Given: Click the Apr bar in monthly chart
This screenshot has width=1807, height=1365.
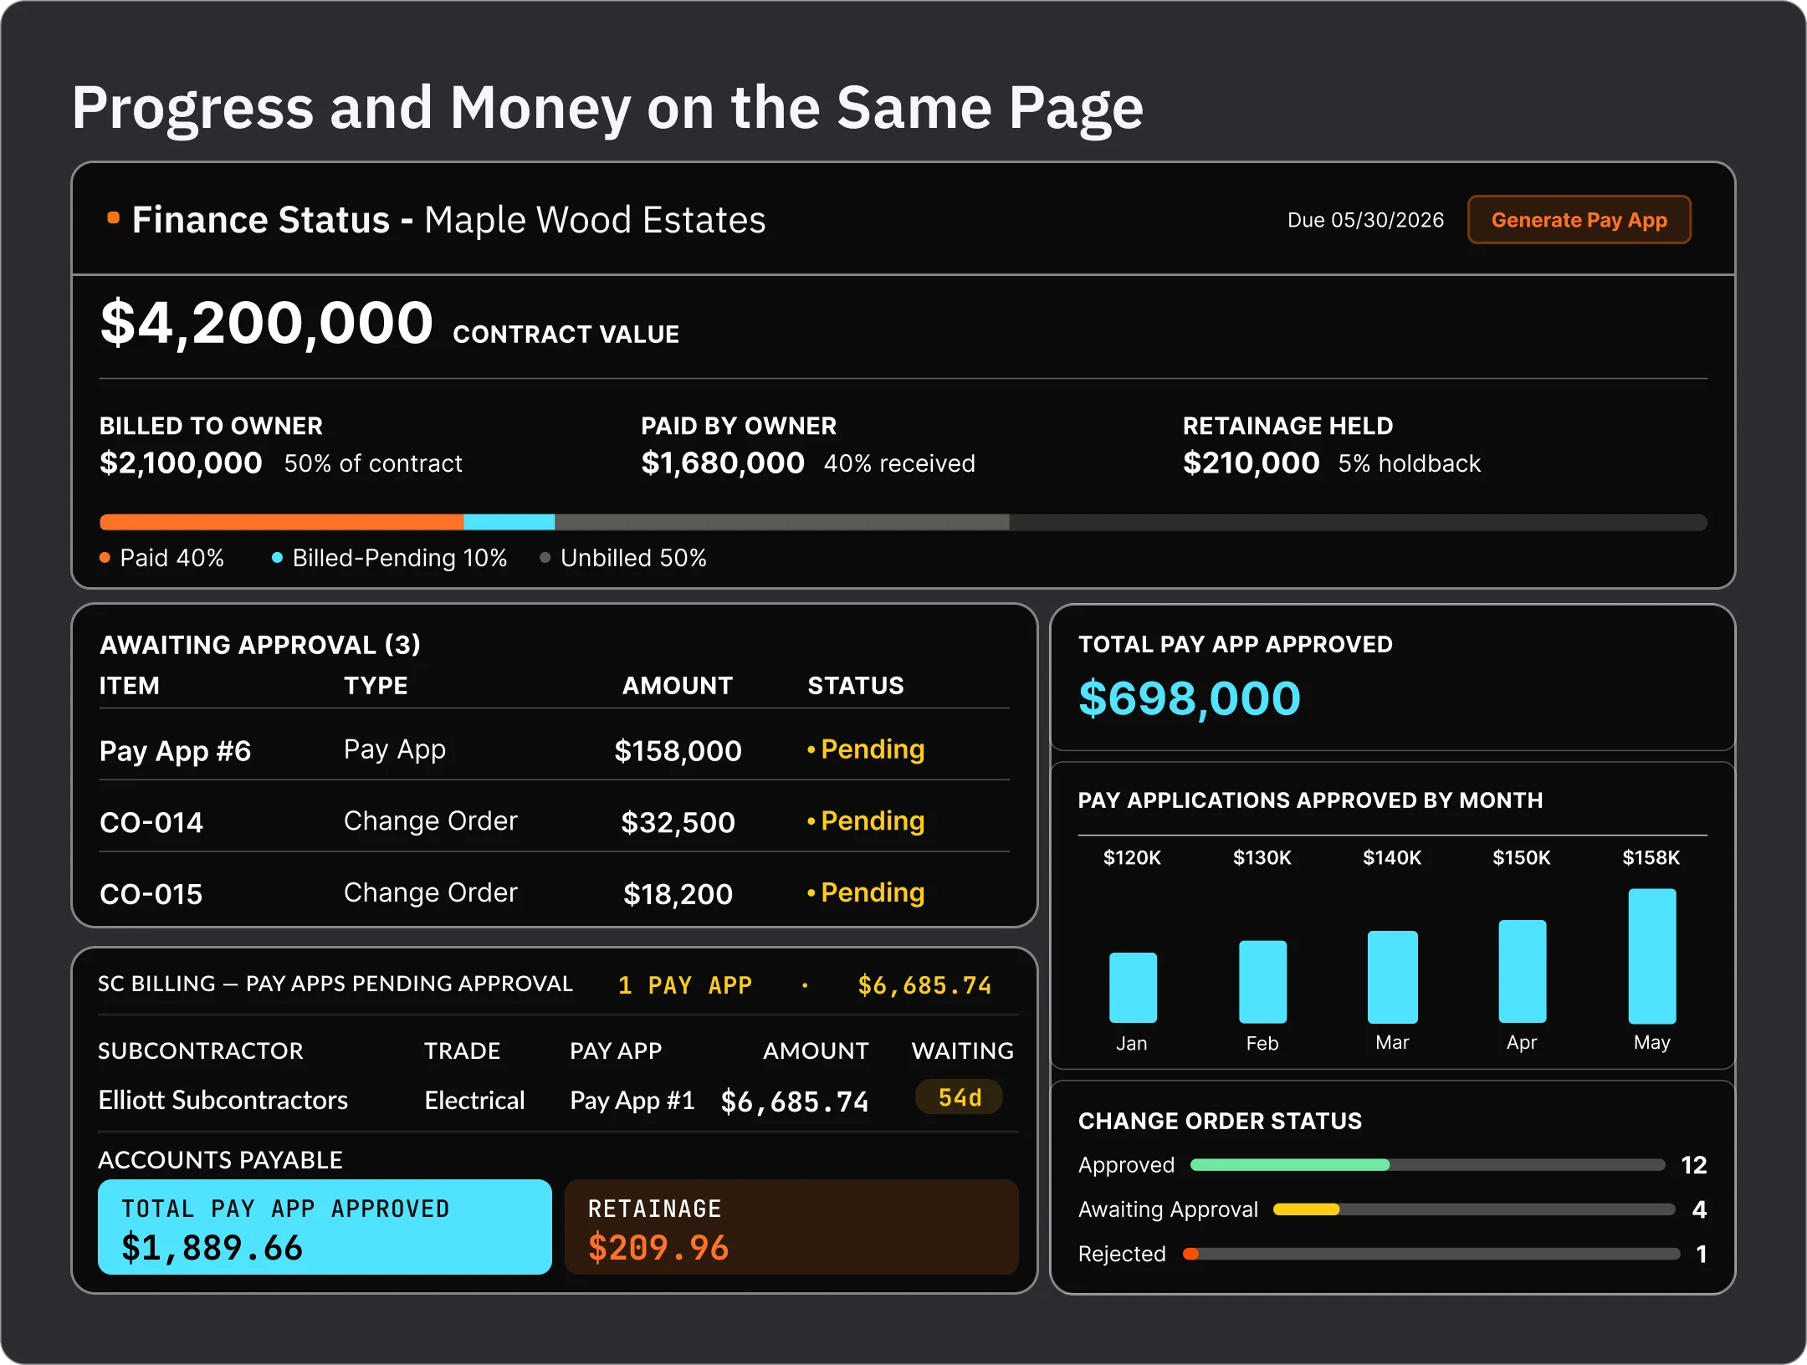Looking at the screenshot, I should pyautogui.click(x=1523, y=971).
